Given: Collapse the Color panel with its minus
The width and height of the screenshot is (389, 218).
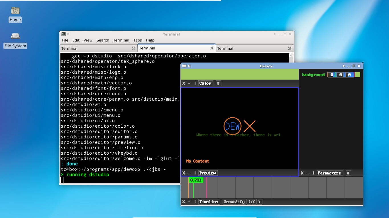Looking at the screenshot, I should click(189, 83).
